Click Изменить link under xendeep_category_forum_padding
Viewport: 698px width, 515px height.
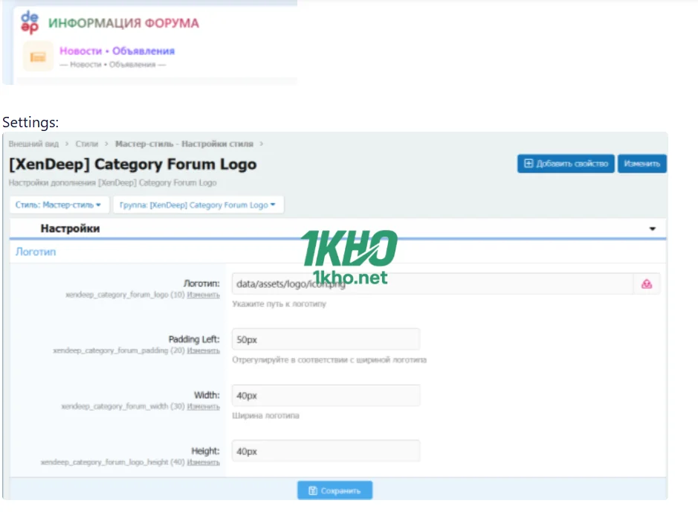click(203, 351)
